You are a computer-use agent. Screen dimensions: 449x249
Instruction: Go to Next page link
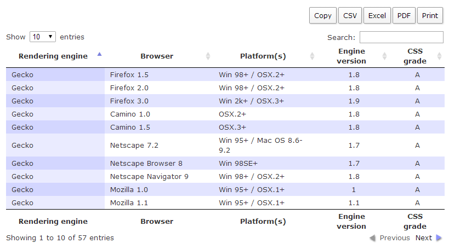pyautogui.click(x=423, y=238)
